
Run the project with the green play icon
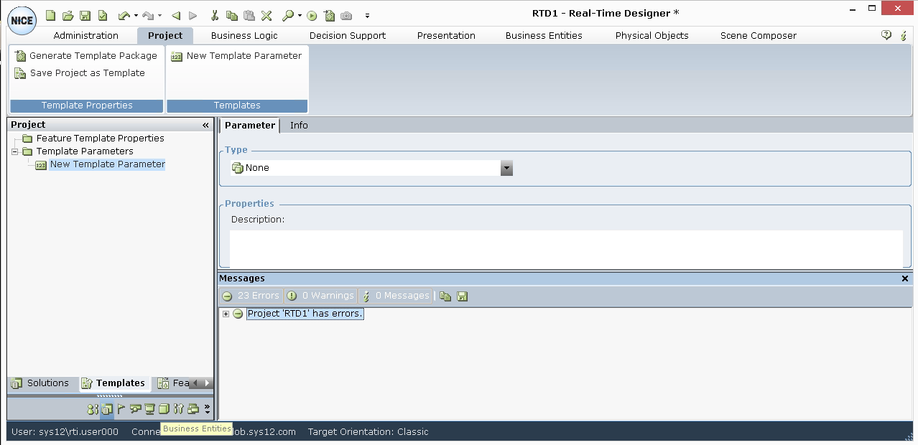[312, 15]
